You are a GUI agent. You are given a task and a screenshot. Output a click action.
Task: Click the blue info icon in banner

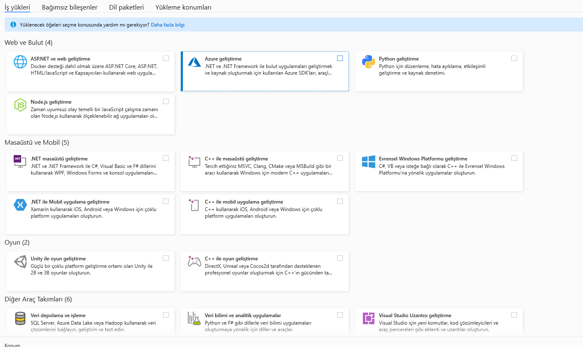13,25
